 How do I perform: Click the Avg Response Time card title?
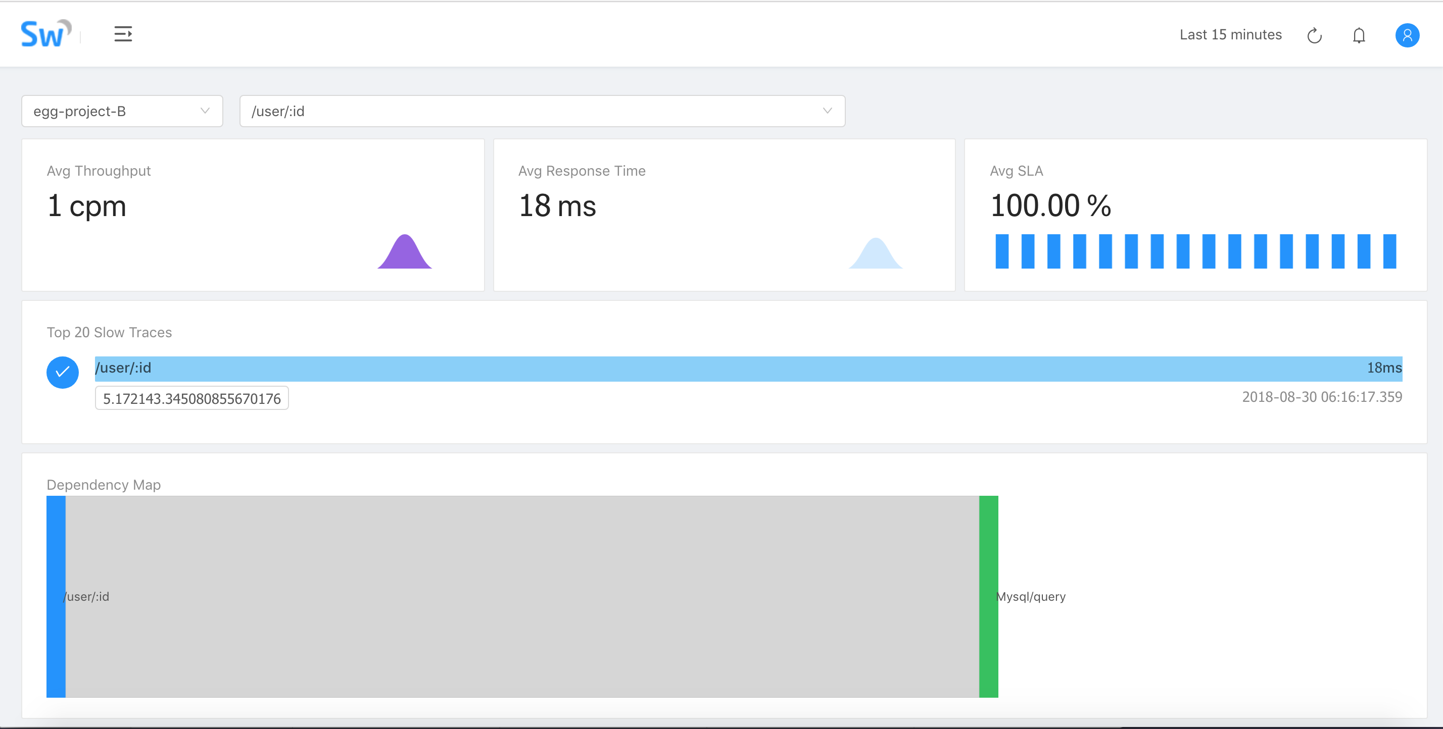tap(582, 171)
